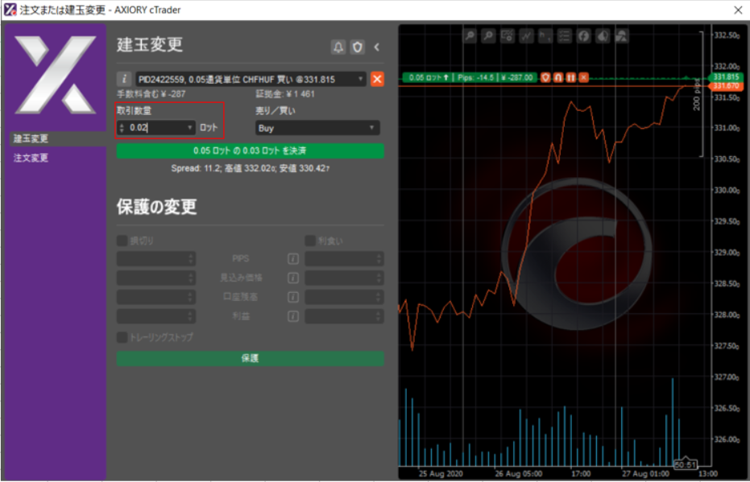750x482 pixels.
Task: Click the chart color theme icon
Action: (603, 36)
